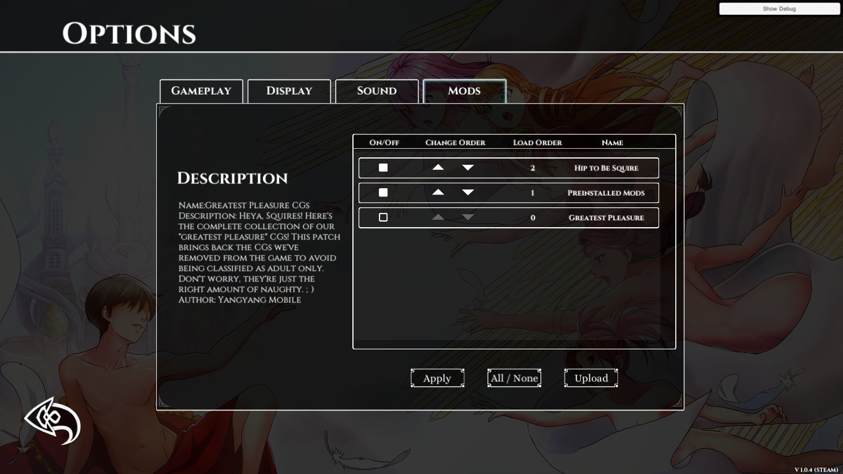Click load order value 1
The width and height of the screenshot is (843, 474).
533,193
